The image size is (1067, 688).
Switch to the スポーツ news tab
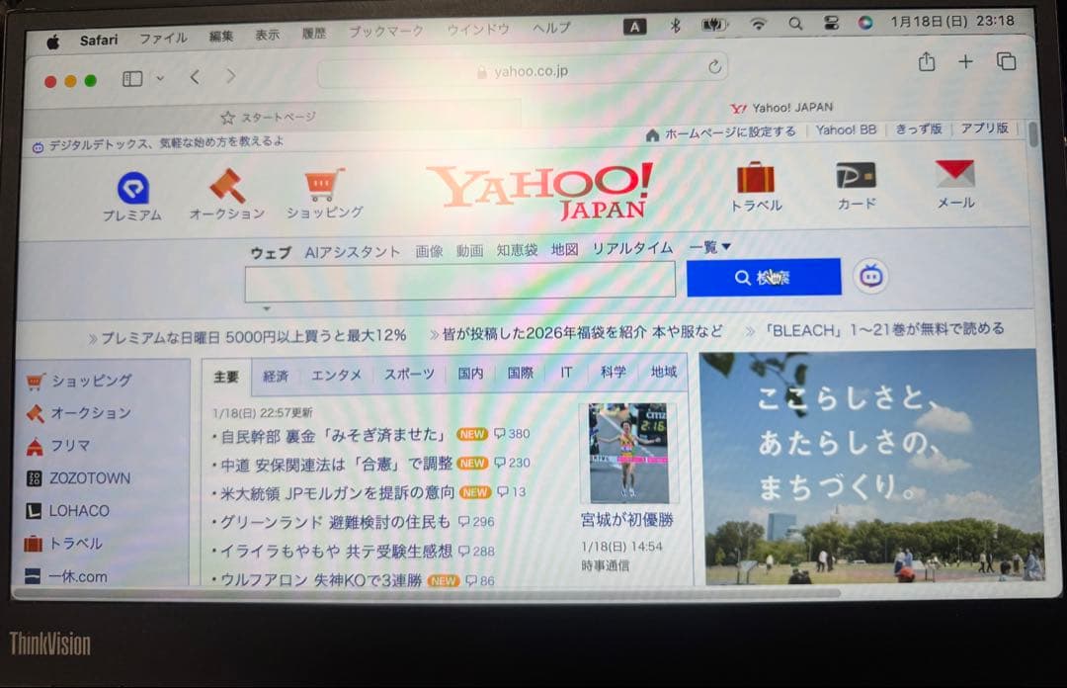click(408, 373)
